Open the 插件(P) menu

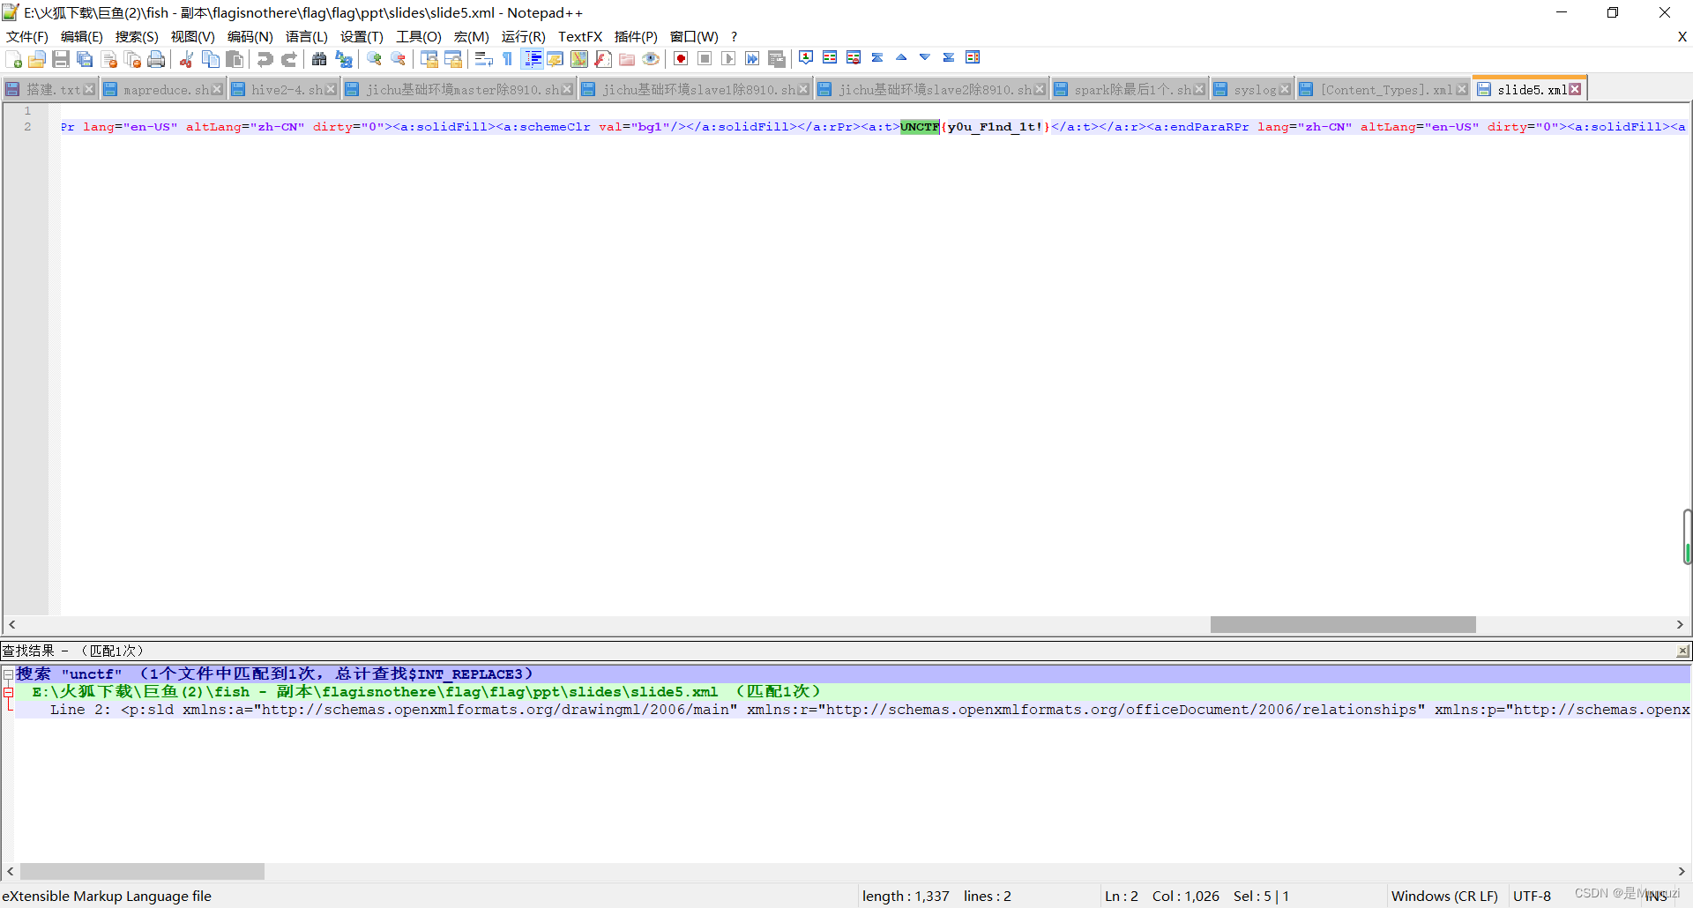point(636,36)
